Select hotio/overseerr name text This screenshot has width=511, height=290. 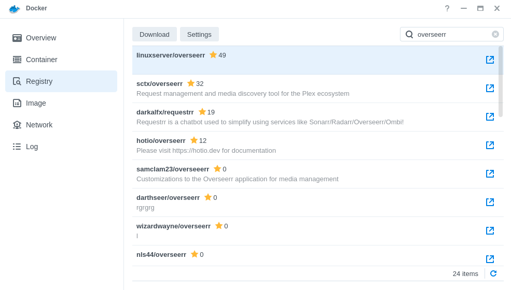(x=161, y=141)
